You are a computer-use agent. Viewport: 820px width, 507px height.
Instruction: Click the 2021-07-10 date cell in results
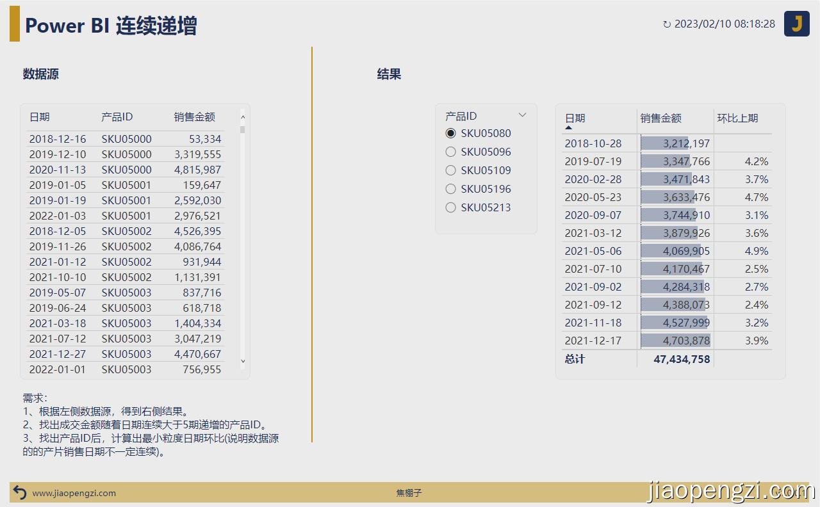pyautogui.click(x=593, y=269)
